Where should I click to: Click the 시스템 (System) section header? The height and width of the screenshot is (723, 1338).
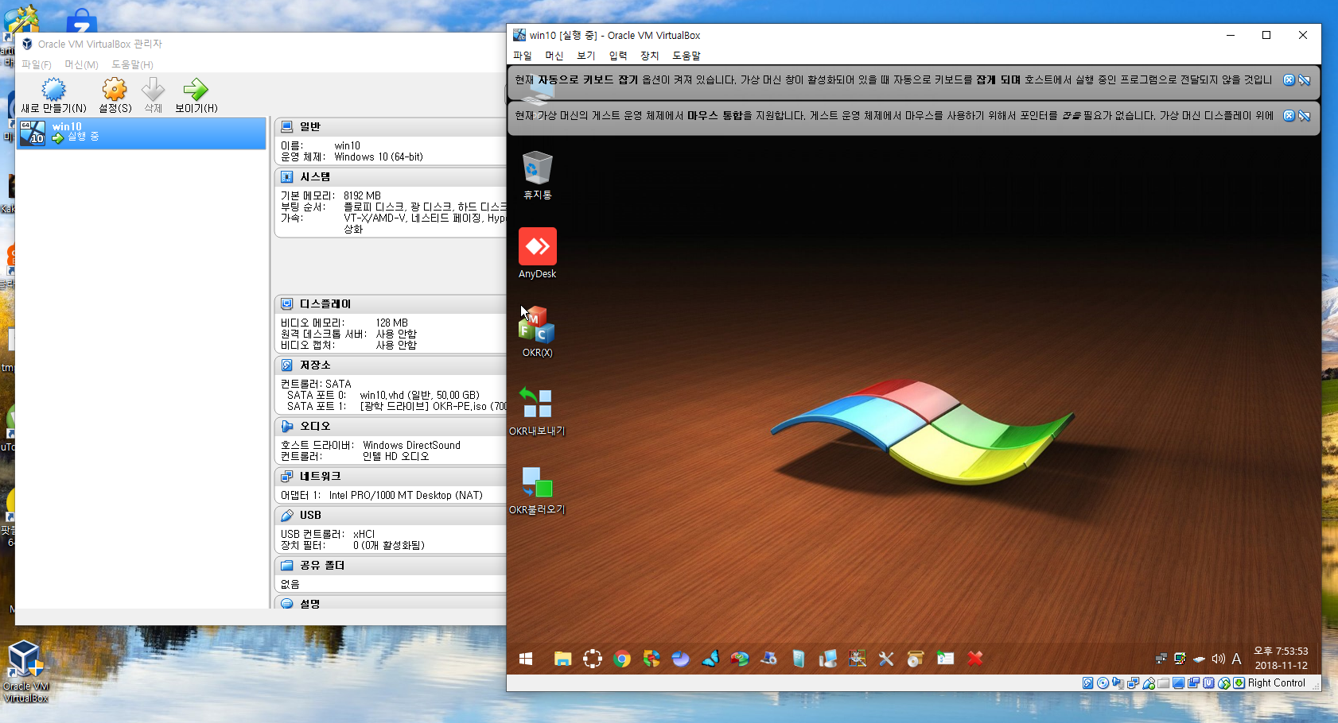(x=391, y=177)
